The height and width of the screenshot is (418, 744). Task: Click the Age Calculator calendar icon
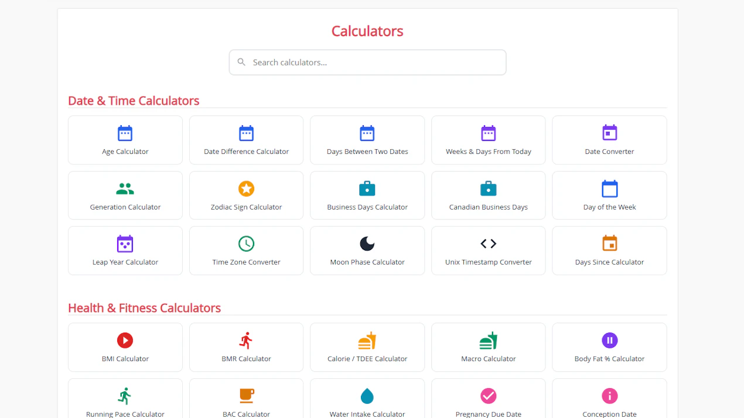tap(125, 133)
